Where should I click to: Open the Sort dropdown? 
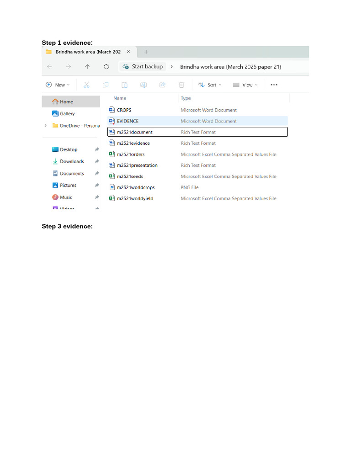[x=210, y=85]
